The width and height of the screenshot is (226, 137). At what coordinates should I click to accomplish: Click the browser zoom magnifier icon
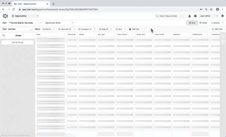(x=206, y=9)
